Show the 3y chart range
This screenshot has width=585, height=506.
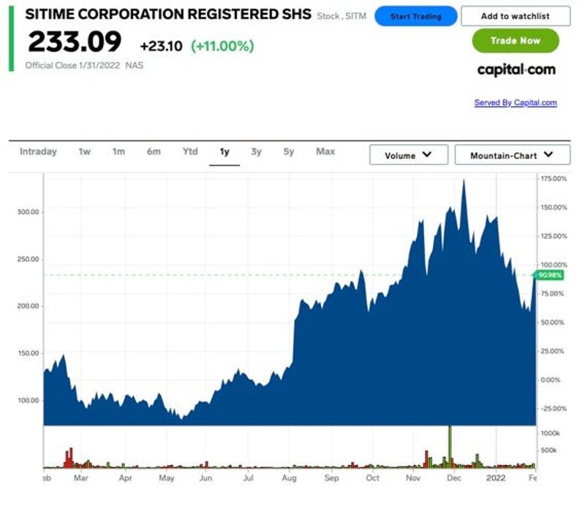point(256,151)
